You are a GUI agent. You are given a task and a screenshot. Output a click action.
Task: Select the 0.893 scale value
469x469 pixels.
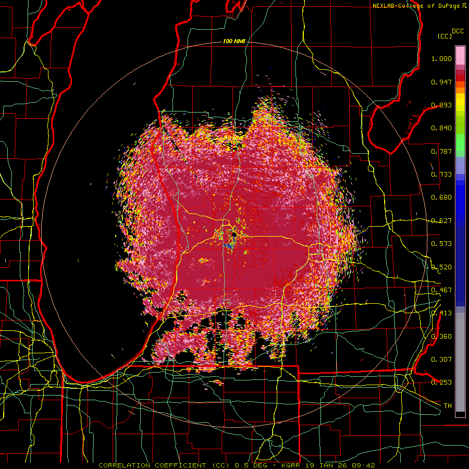(441, 105)
